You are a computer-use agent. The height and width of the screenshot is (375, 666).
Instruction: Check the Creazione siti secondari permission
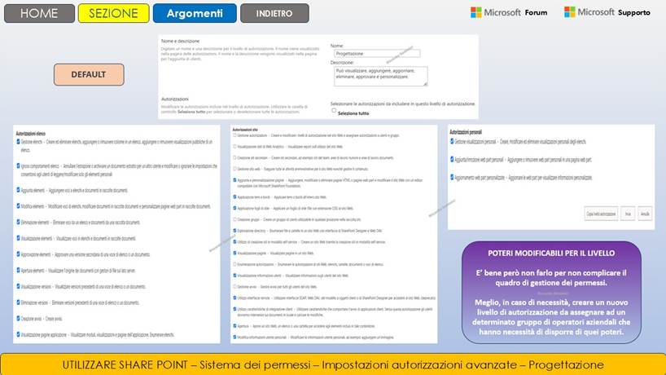coord(234,157)
